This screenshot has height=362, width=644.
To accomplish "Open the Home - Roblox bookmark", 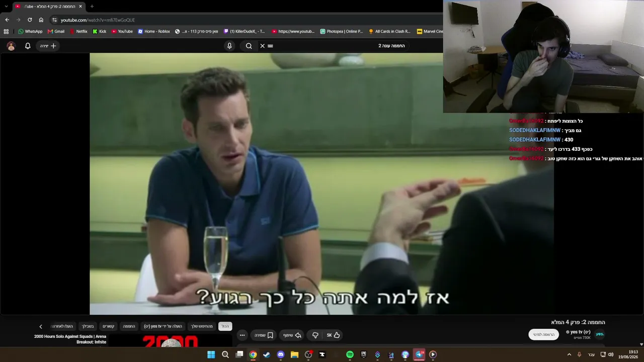I will 154,31.
